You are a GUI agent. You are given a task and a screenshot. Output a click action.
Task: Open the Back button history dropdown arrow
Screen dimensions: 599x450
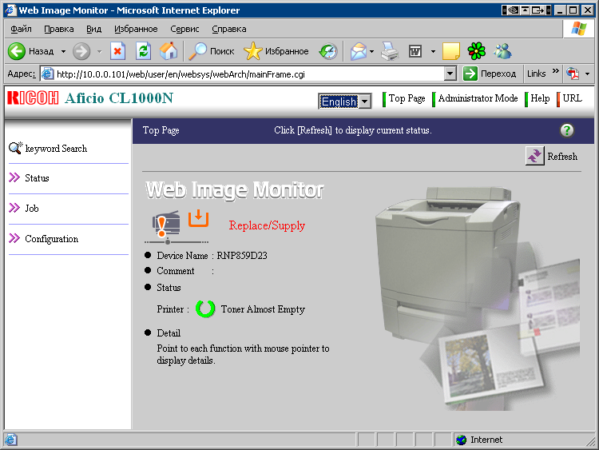pyautogui.click(x=63, y=51)
